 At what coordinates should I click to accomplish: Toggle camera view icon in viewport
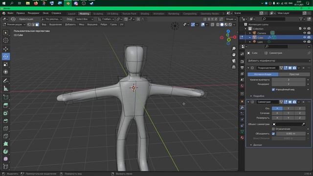click(x=234, y=61)
